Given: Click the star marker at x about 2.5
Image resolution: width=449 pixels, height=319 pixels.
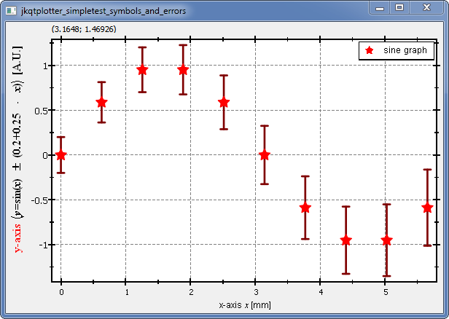Looking at the screenshot, I should 224,103.
